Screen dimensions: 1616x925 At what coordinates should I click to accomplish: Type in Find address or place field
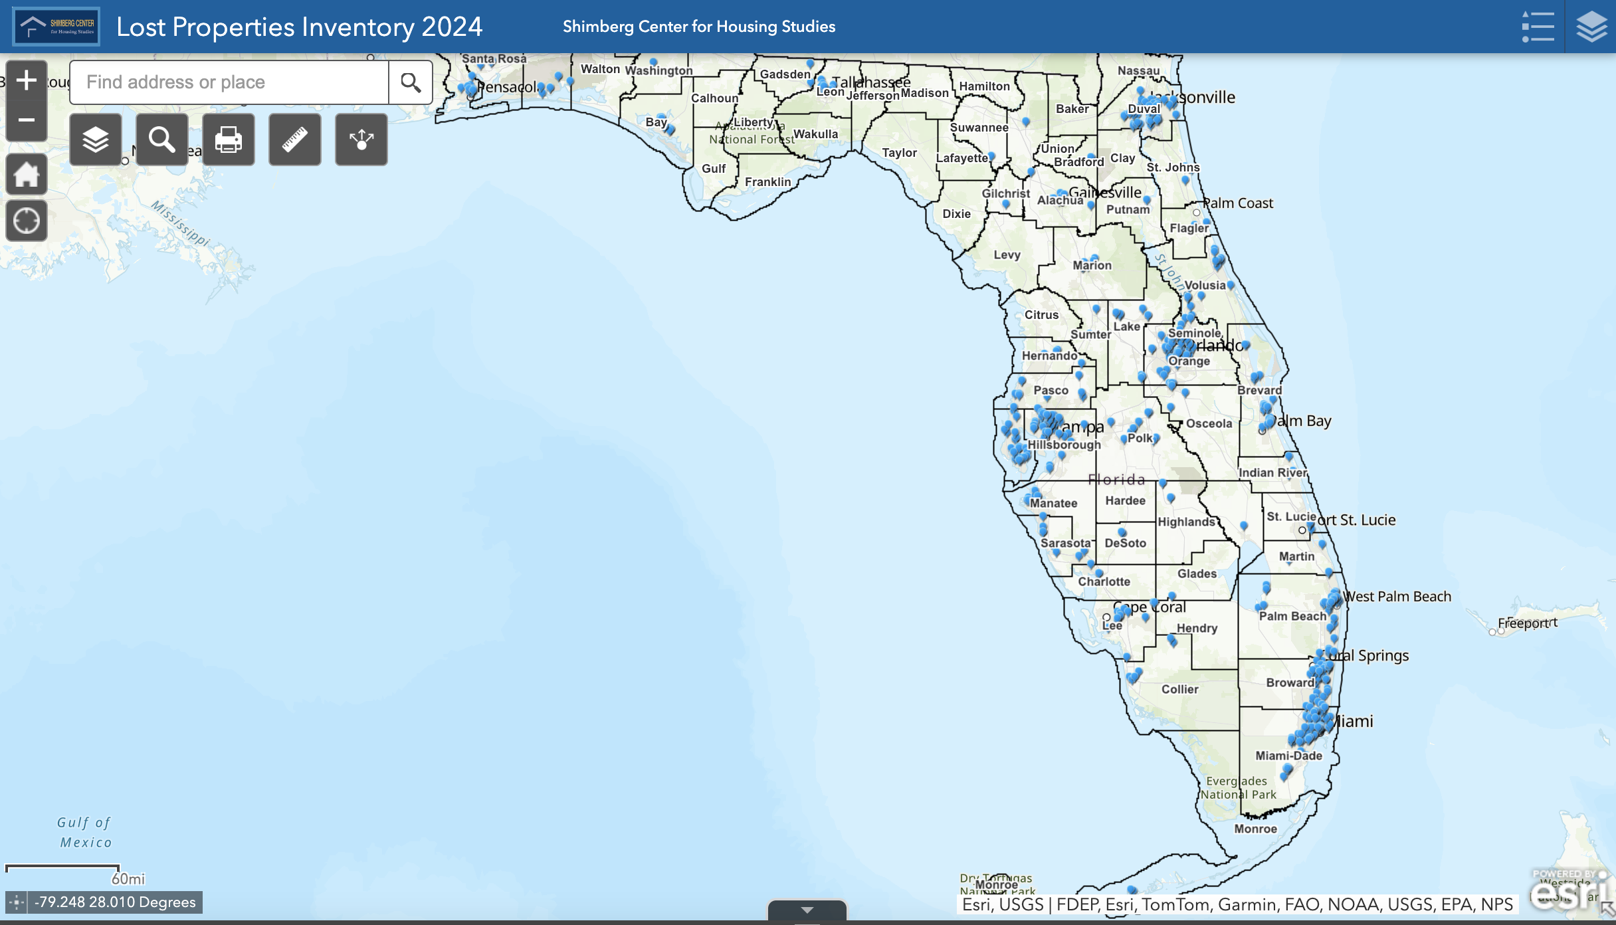point(229,82)
